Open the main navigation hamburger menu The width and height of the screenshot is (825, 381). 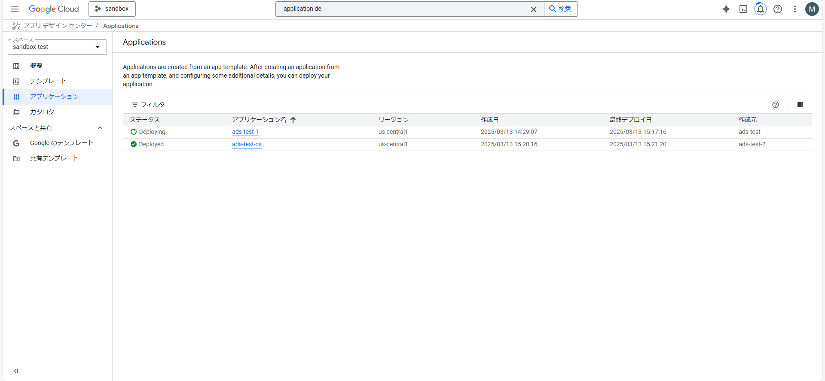[x=15, y=9]
